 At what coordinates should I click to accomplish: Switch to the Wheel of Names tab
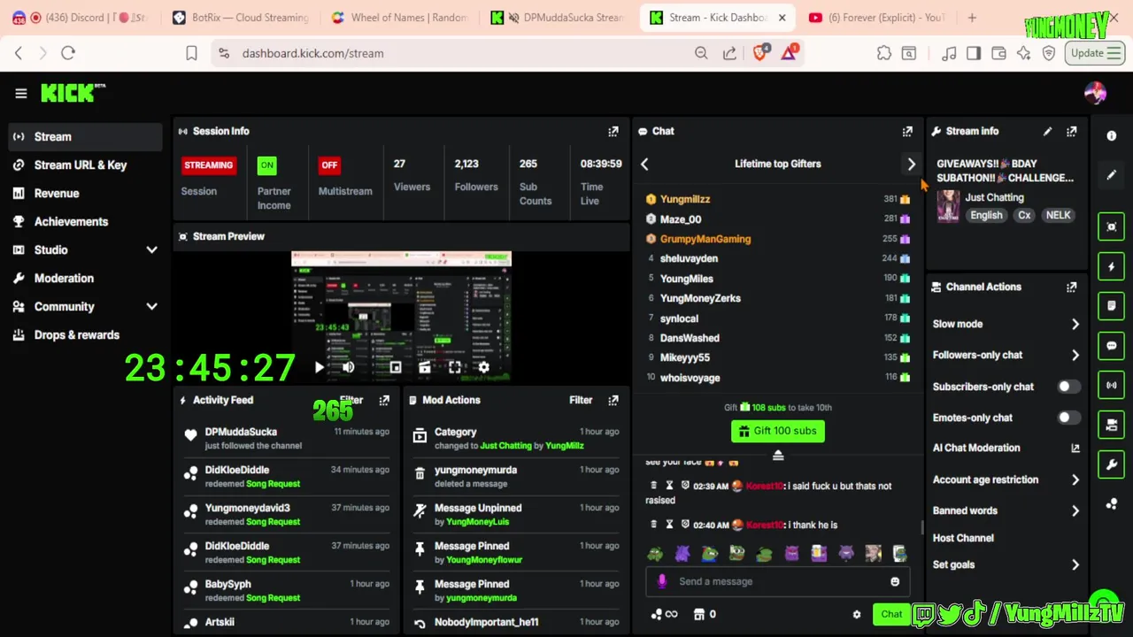pos(399,18)
